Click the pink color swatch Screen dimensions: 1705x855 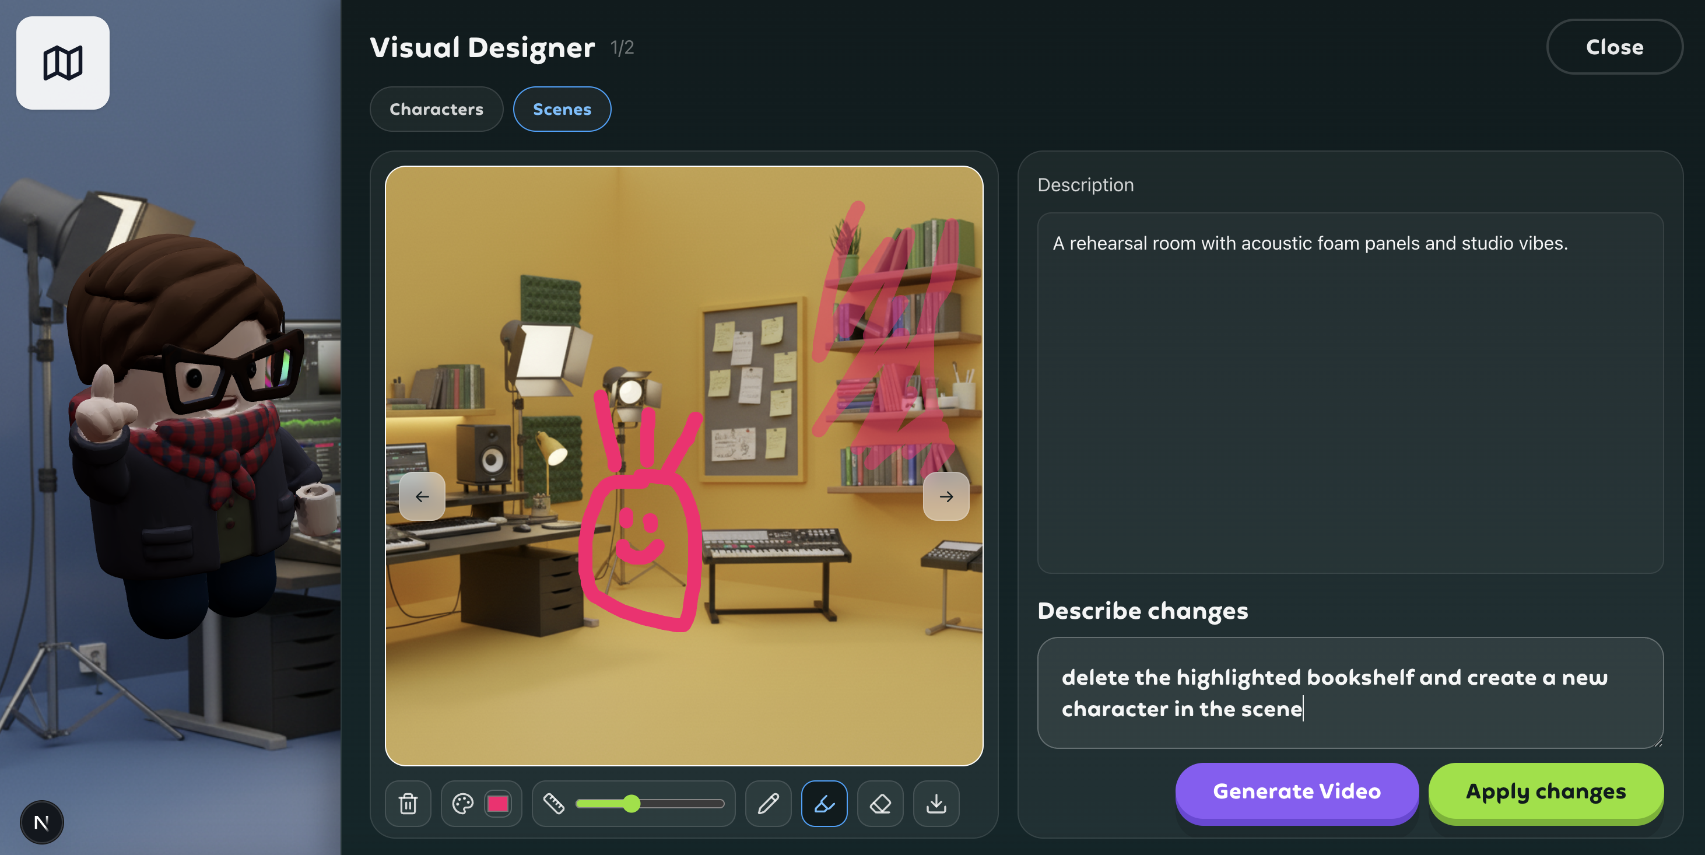498,804
